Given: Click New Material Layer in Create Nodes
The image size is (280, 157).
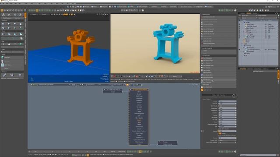Looking at the screenshot, I should (219, 65).
